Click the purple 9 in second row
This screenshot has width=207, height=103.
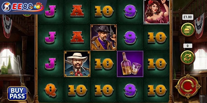[x=130, y=37]
